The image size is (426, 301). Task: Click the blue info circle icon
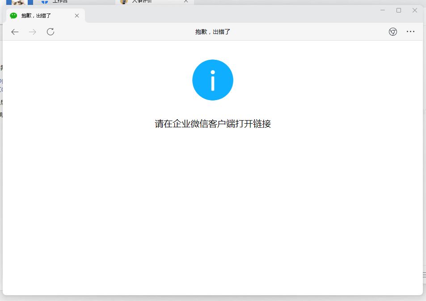pos(213,80)
